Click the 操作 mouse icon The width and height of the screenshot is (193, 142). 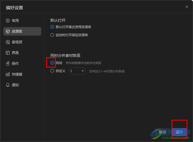pos(8,63)
